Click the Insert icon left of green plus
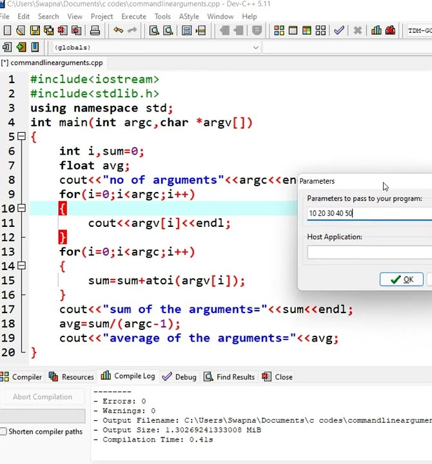The width and height of the screenshot is (432, 464). click(7, 47)
